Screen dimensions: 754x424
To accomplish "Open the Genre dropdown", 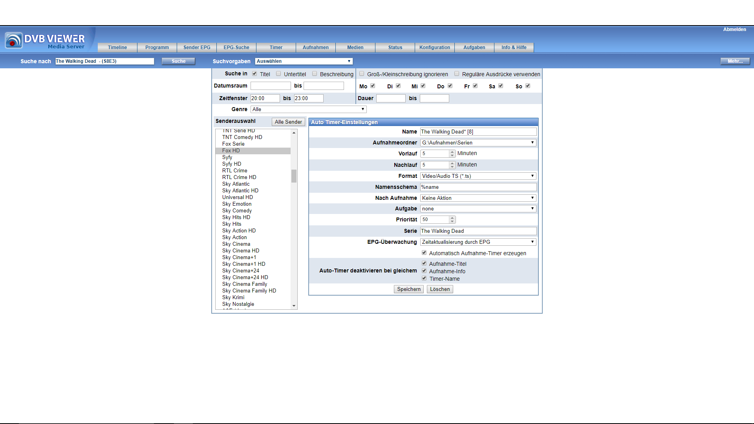I will pos(309,110).
